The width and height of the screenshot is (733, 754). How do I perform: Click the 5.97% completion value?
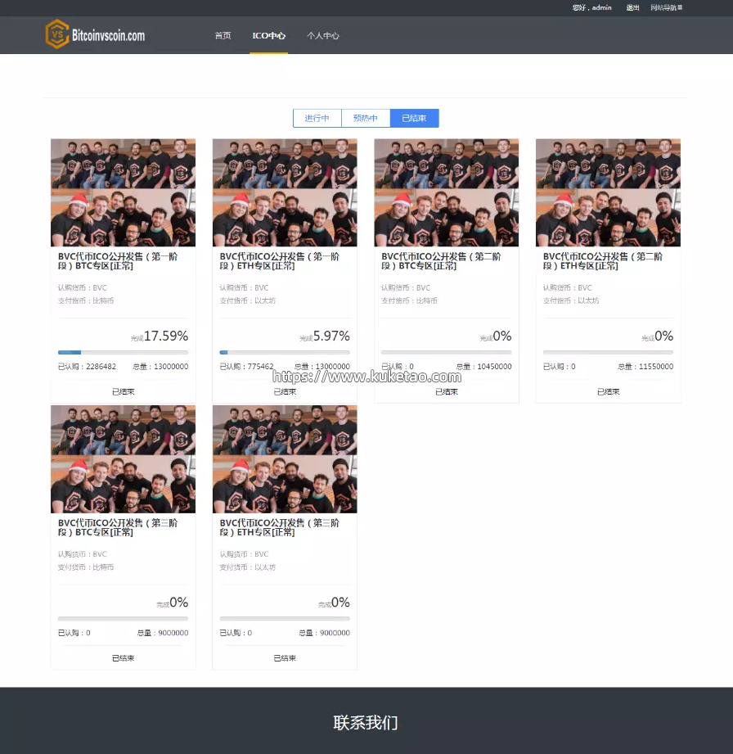(331, 336)
